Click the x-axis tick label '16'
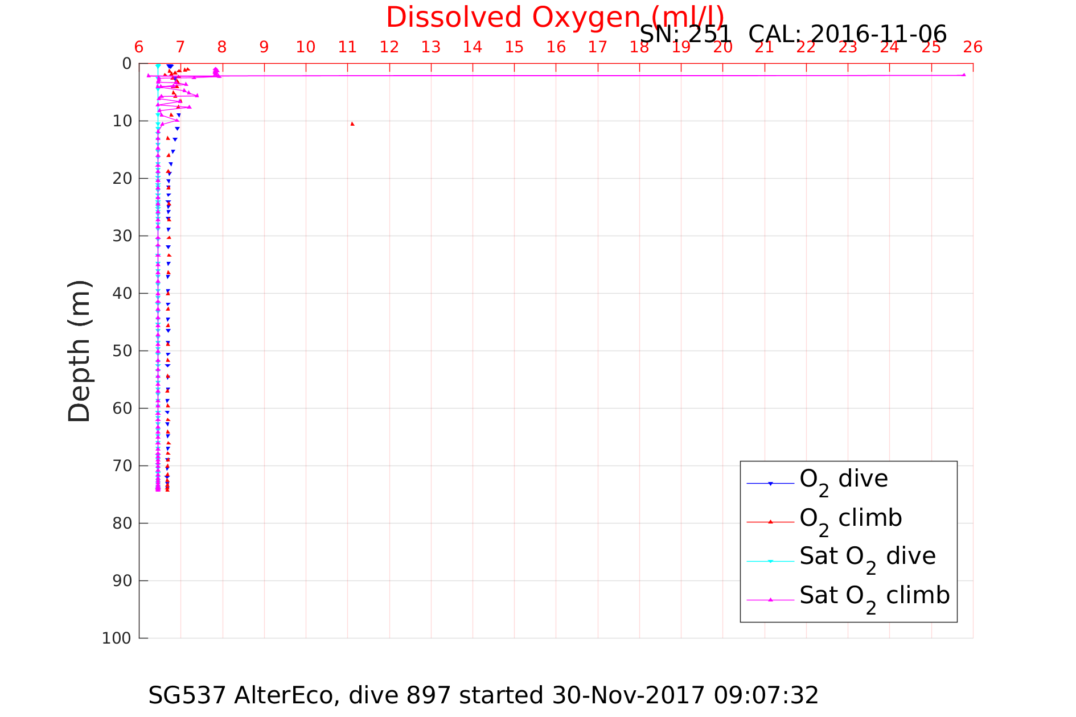Viewport: 1076px width, 717px height. 556,47
